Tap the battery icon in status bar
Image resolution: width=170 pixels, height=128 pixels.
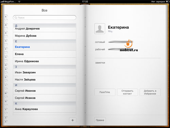[168, 2]
